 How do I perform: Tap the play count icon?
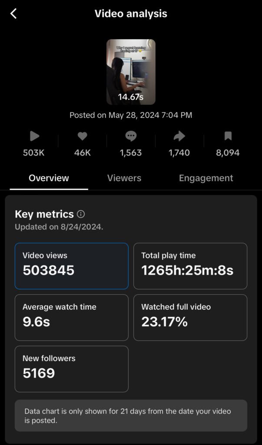point(34,136)
